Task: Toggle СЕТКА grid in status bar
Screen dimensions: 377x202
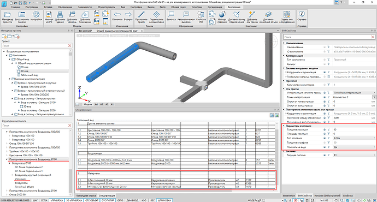Action: click(x=44, y=200)
